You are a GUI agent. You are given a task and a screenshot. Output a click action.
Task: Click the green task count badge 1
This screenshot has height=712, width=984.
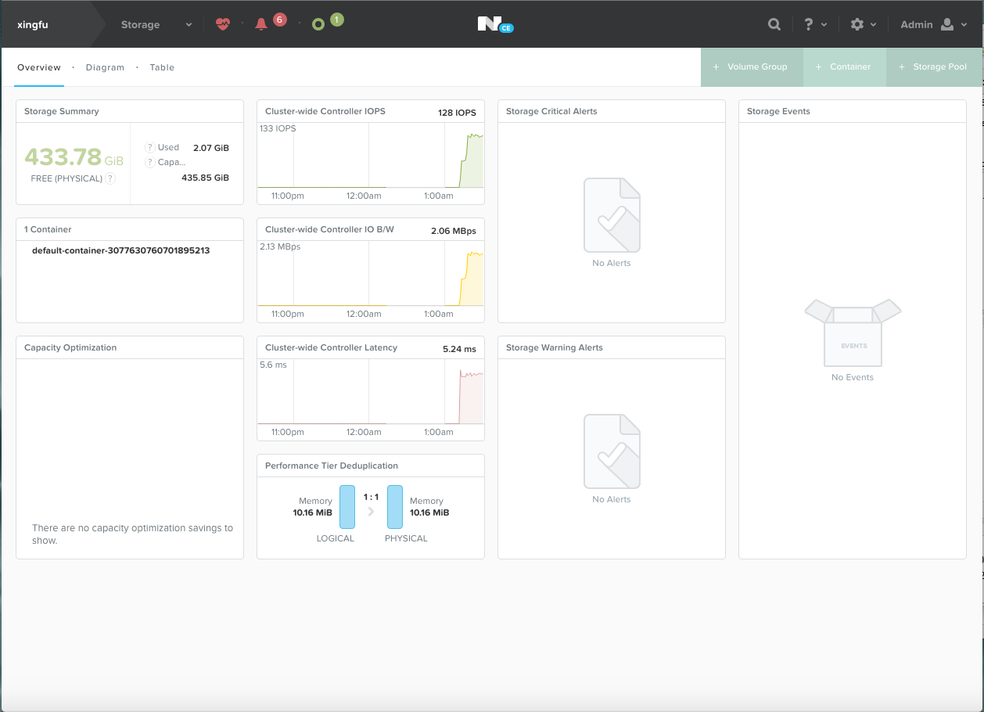point(336,19)
